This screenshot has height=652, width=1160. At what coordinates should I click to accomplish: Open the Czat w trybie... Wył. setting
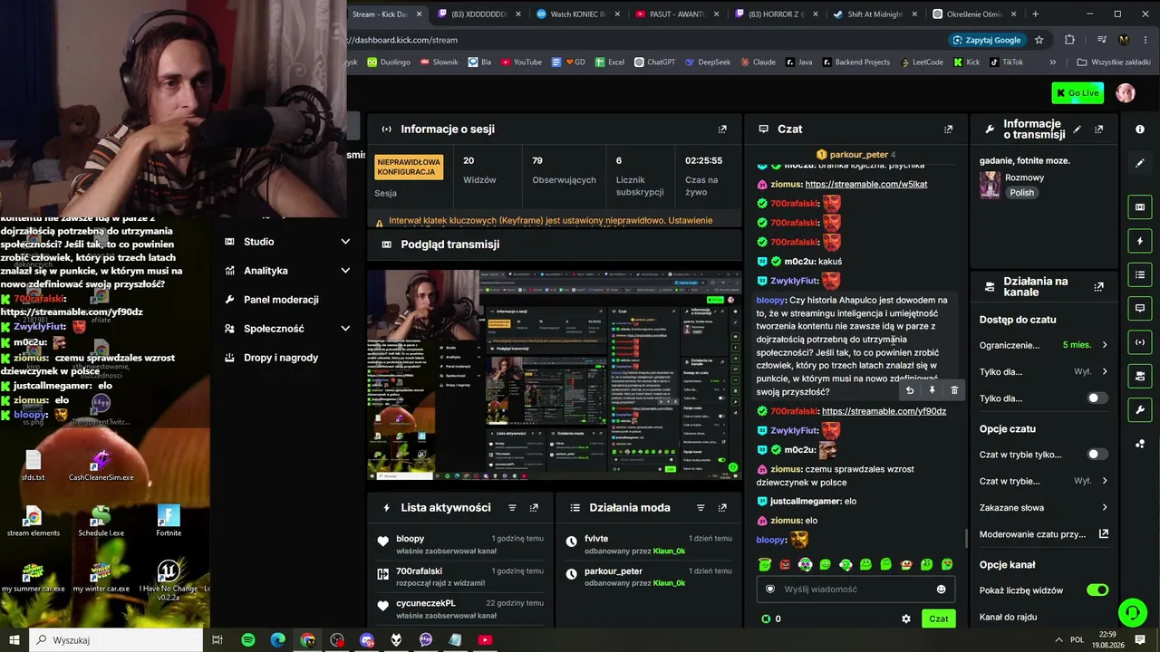tap(1044, 481)
